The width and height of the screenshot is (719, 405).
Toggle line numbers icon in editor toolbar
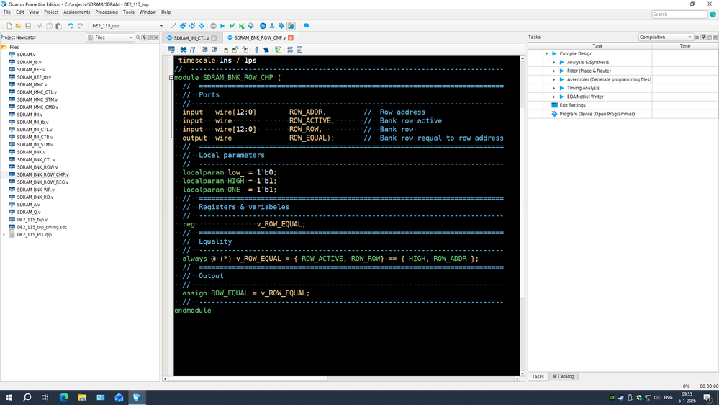(x=290, y=50)
